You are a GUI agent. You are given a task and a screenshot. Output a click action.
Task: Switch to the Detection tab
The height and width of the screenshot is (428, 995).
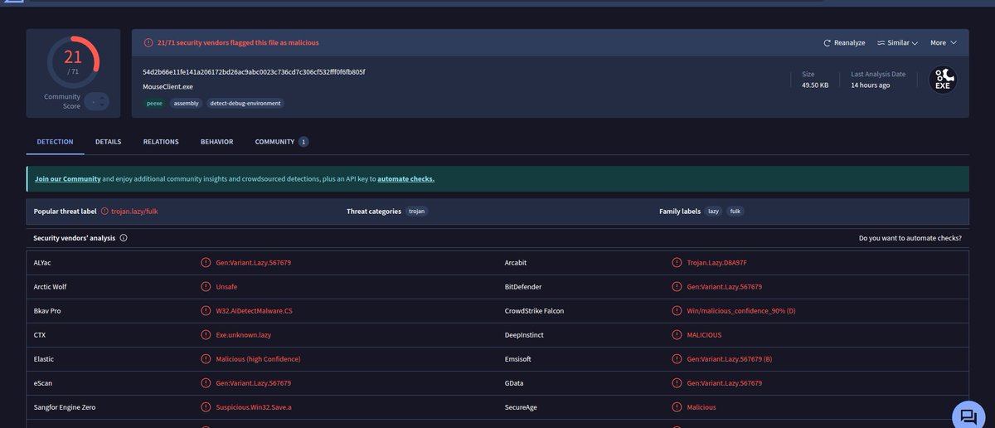pyautogui.click(x=55, y=142)
